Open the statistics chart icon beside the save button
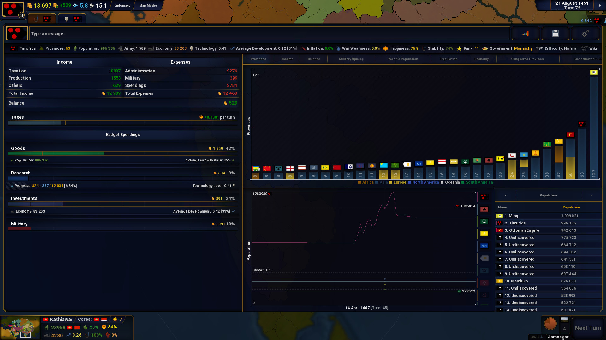 (525, 33)
